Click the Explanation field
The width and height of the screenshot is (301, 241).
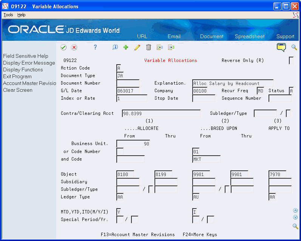pyautogui.click(x=233, y=83)
